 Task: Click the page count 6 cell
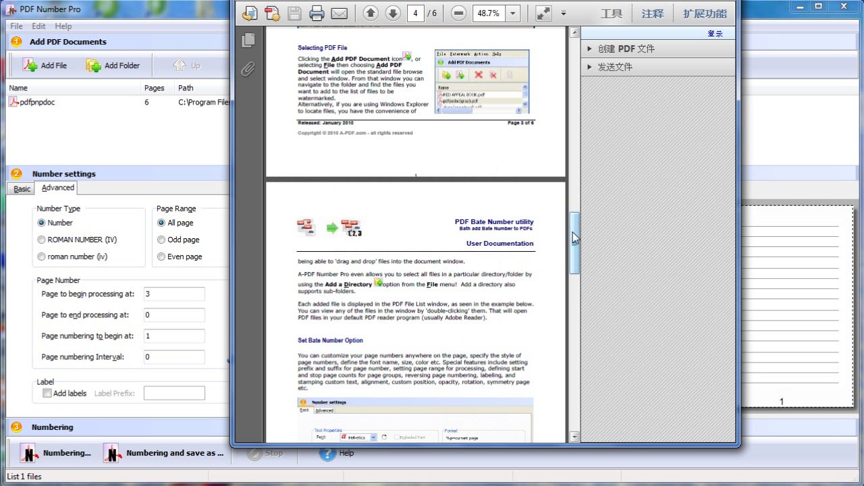[x=146, y=103]
